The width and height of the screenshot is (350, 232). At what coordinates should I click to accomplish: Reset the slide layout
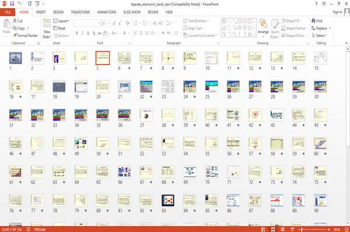pyautogui.click(x=60, y=28)
